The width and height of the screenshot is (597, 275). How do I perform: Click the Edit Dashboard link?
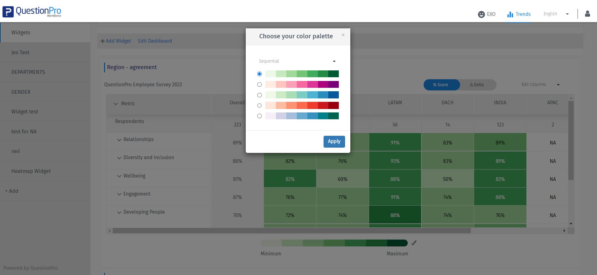tap(155, 41)
